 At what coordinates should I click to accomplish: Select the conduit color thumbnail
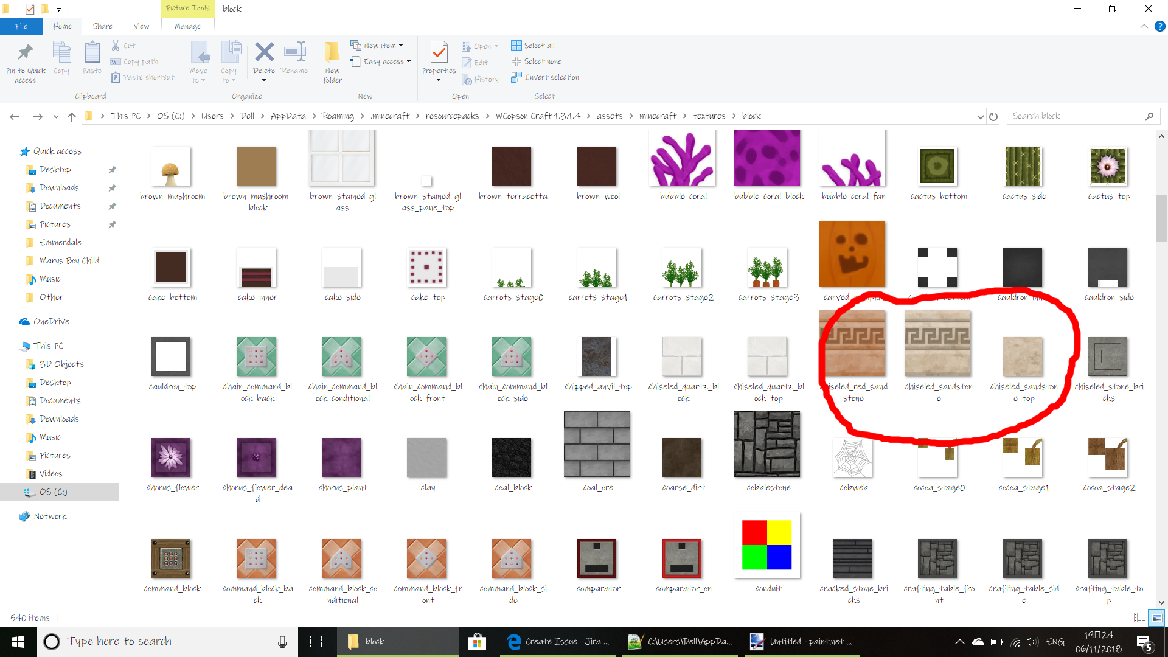[767, 545]
